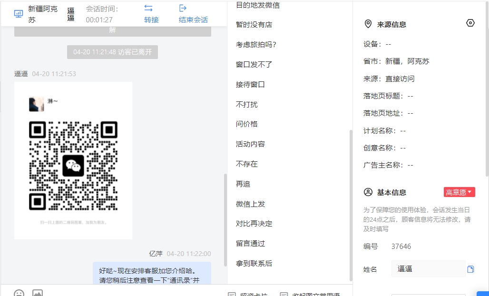Click the 转接 transfer icon

coord(148,8)
